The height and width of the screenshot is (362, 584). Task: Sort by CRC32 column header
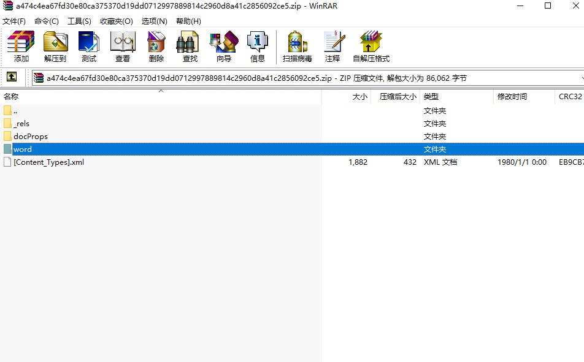pos(569,97)
